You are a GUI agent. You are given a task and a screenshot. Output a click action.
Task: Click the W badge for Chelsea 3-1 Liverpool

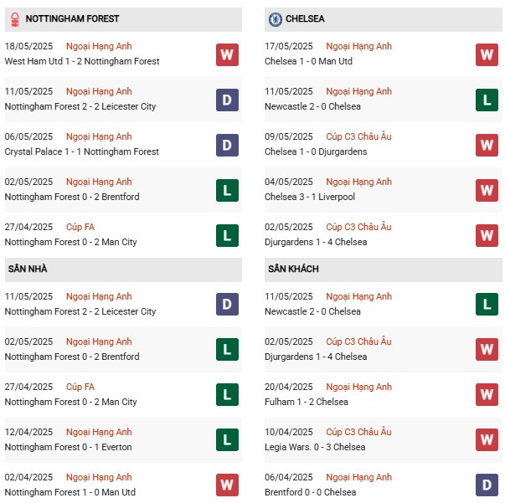[x=487, y=190]
